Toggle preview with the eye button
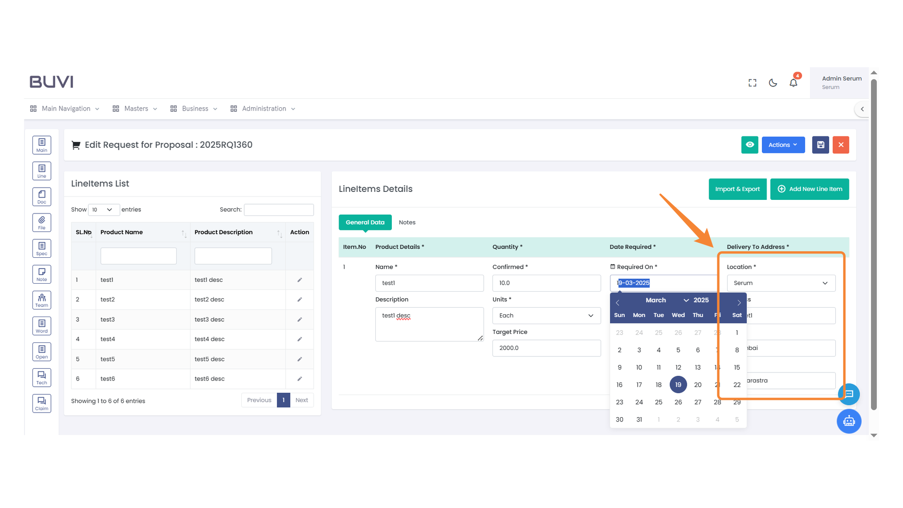This screenshot has height=508, width=903. 750,145
